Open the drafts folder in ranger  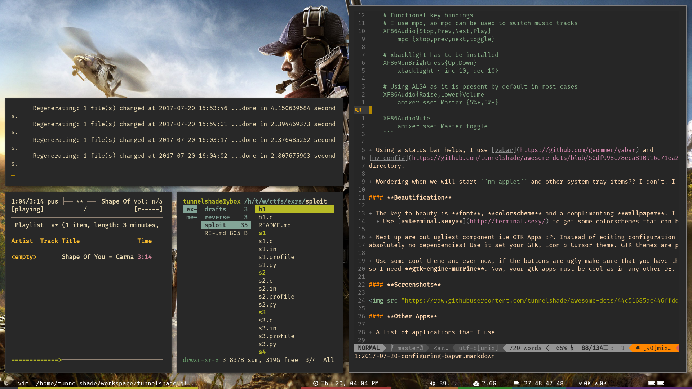click(215, 209)
